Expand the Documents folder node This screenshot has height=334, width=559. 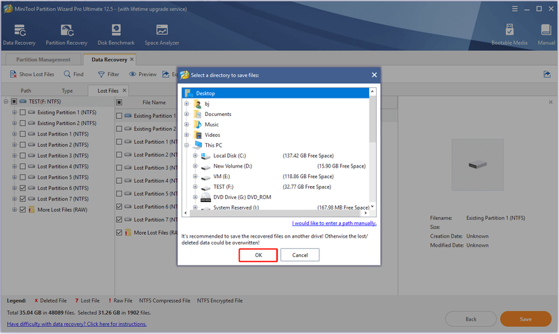[x=187, y=114]
